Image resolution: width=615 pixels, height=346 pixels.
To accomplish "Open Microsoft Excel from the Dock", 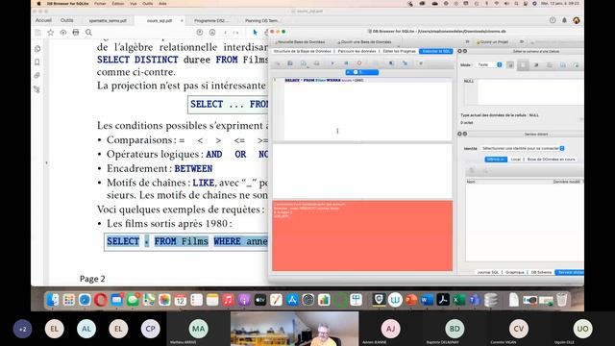I will point(458,300).
